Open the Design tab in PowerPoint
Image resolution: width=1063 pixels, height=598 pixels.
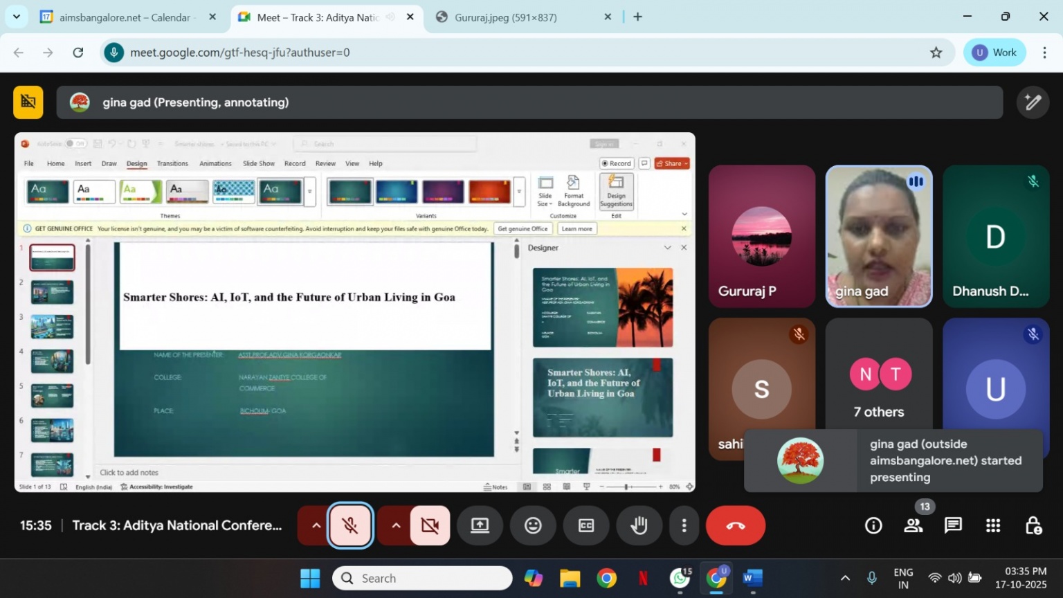[x=136, y=164]
